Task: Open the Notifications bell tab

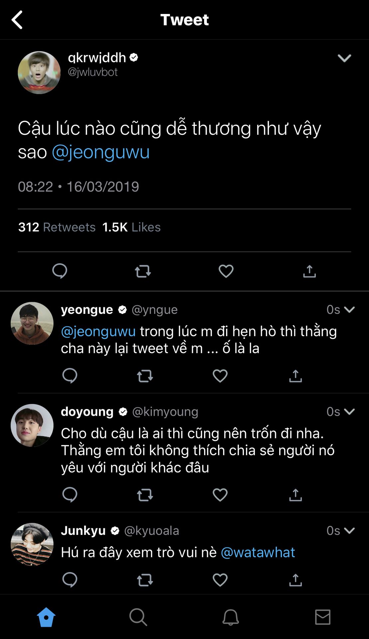Action: [230, 617]
